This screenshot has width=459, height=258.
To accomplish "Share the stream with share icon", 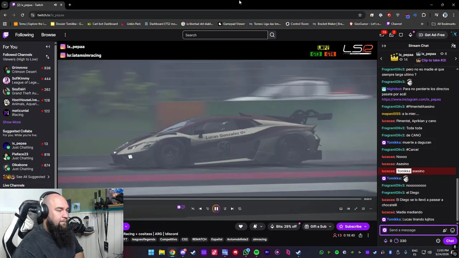I will click(360, 235).
